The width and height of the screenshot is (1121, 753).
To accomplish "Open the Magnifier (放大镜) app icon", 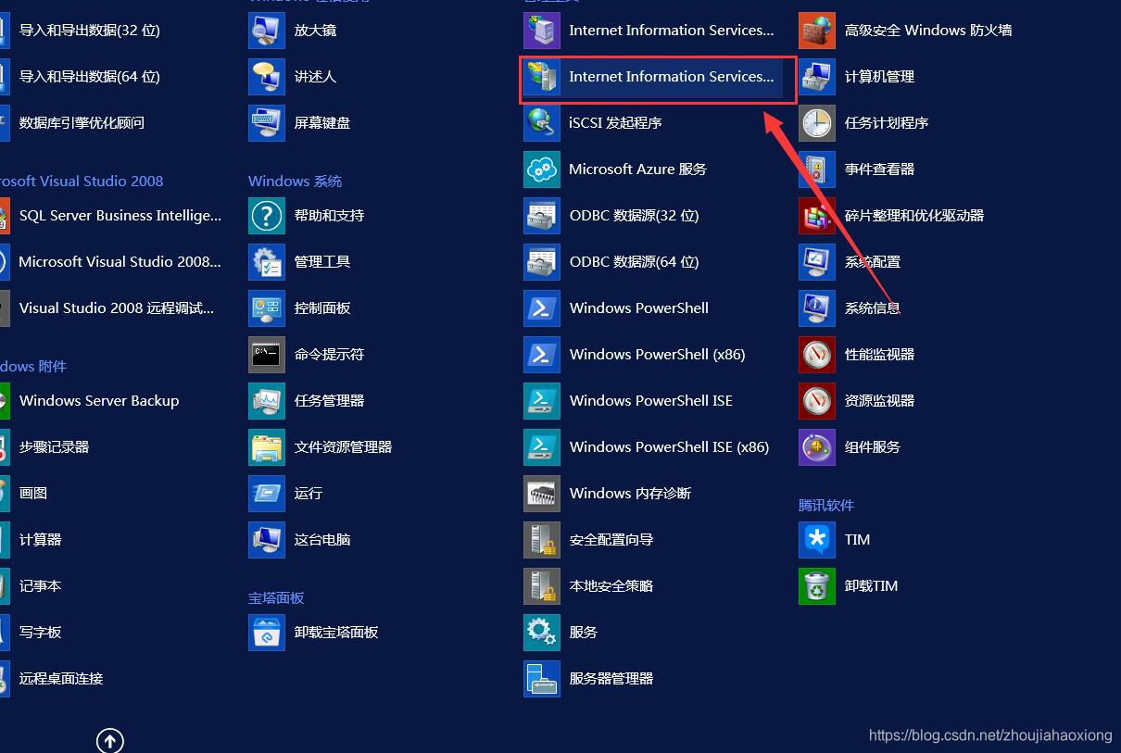I will (x=267, y=31).
